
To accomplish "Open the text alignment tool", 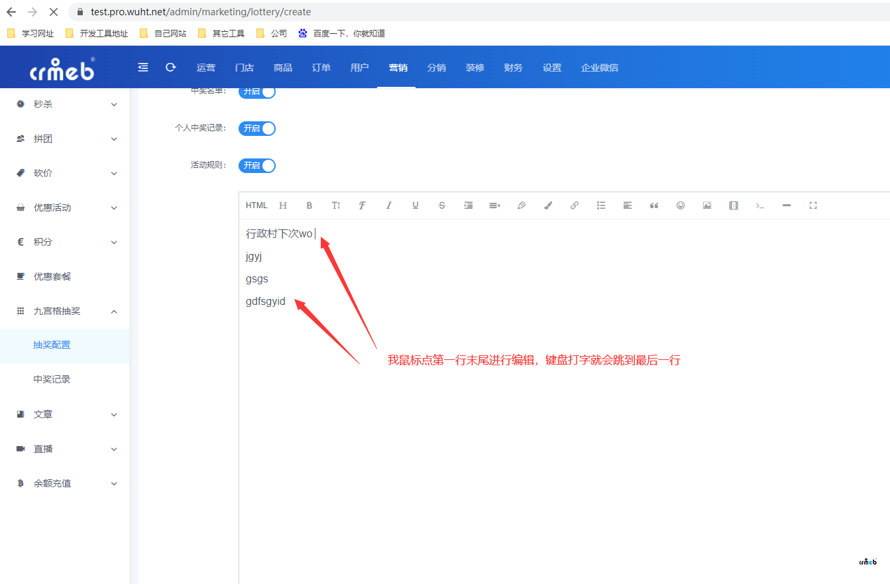I will 628,205.
